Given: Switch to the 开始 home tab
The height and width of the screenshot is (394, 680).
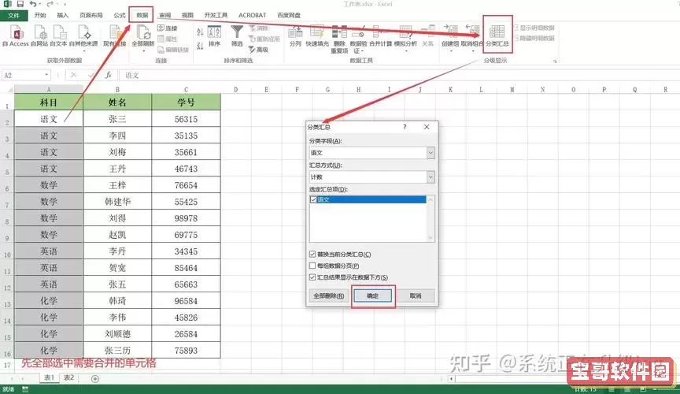Looking at the screenshot, I should (x=40, y=15).
